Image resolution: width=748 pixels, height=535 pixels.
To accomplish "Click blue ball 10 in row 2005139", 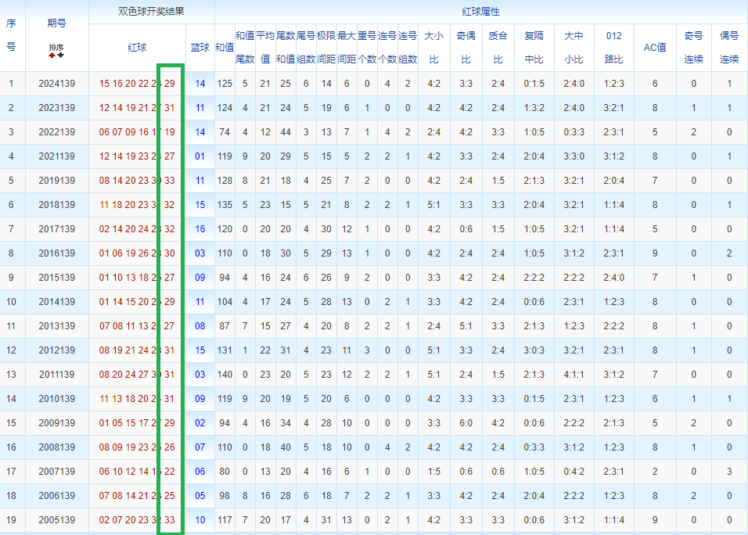I will 200,520.
